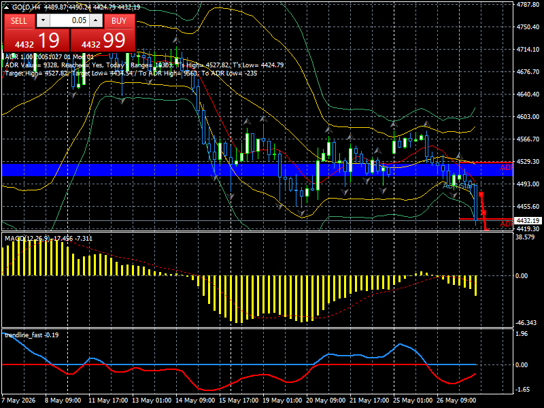
Task: Click the BUY button
Action: coord(119,21)
